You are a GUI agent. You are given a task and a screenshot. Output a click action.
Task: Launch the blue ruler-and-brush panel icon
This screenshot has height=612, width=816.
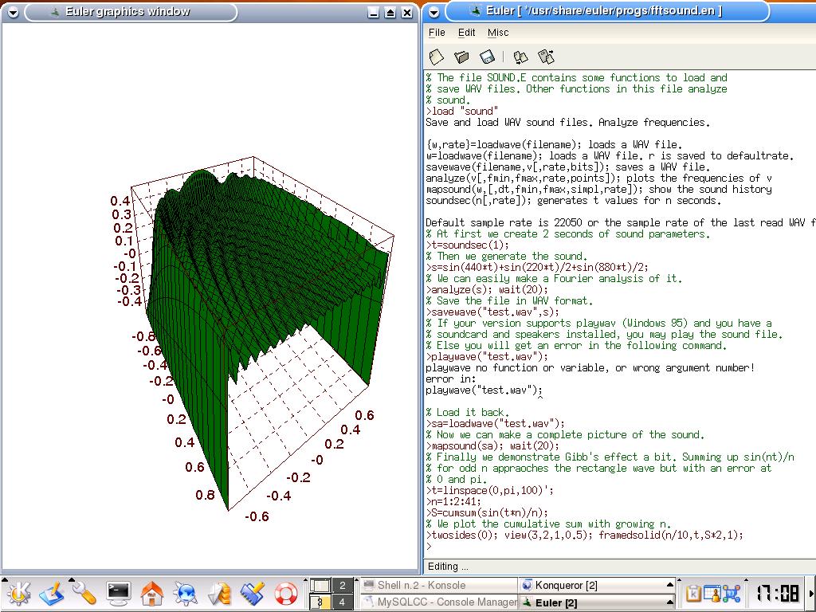click(x=253, y=594)
